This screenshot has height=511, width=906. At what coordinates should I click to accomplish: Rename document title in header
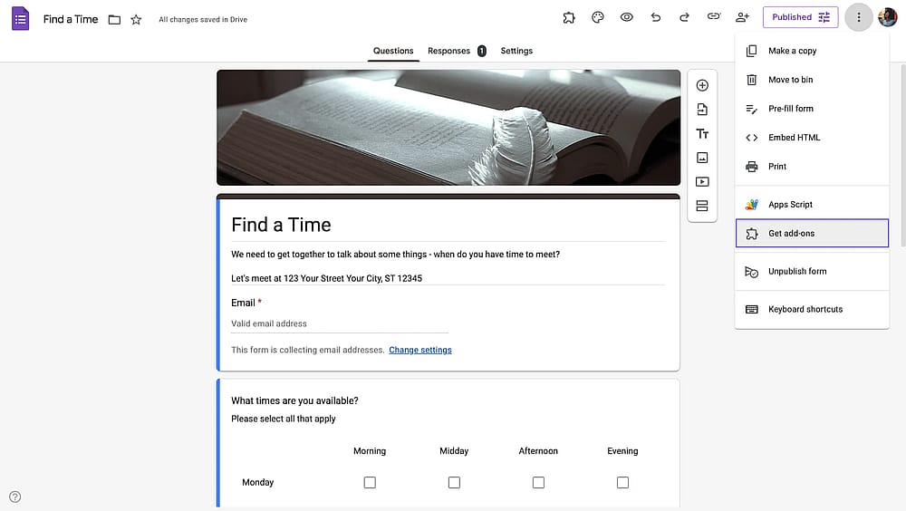[x=71, y=19]
